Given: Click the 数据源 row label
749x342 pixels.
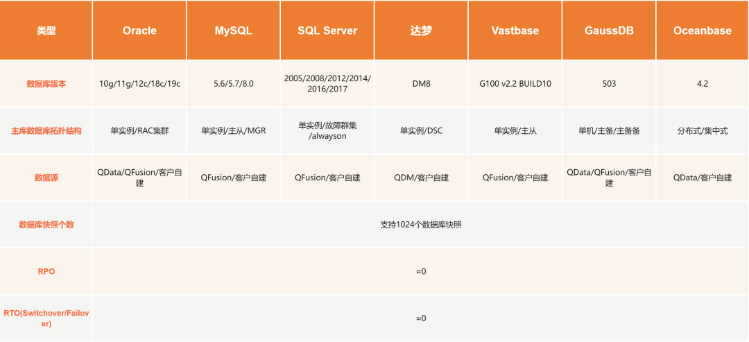Looking at the screenshot, I should coord(46,178).
